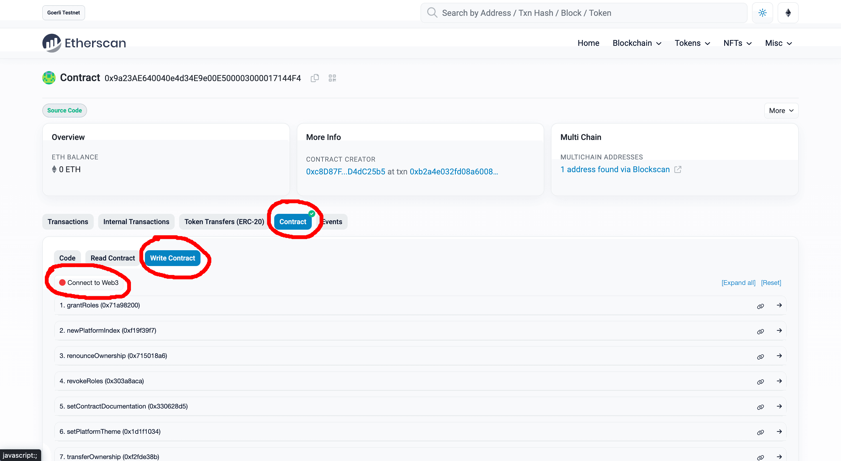The width and height of the screenshot is (841, 461).
Task: Copy permalink for revokeRoles function
Action: pos(760,382)
